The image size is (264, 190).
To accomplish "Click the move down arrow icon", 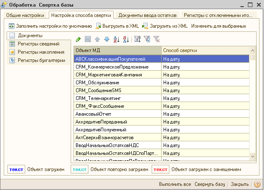I will pyautogui.click(x=107, y=39).
